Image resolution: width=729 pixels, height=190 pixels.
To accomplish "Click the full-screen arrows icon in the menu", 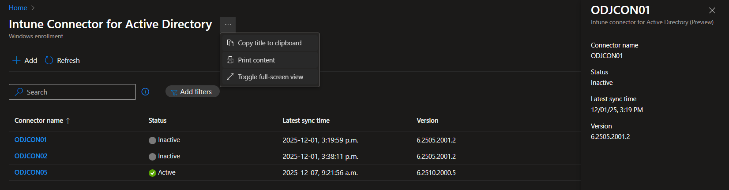I will [230, 77].
